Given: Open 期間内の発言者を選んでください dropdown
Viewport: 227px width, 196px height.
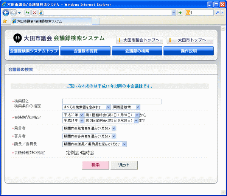Looking at the screenshot, I should (89, 128).
